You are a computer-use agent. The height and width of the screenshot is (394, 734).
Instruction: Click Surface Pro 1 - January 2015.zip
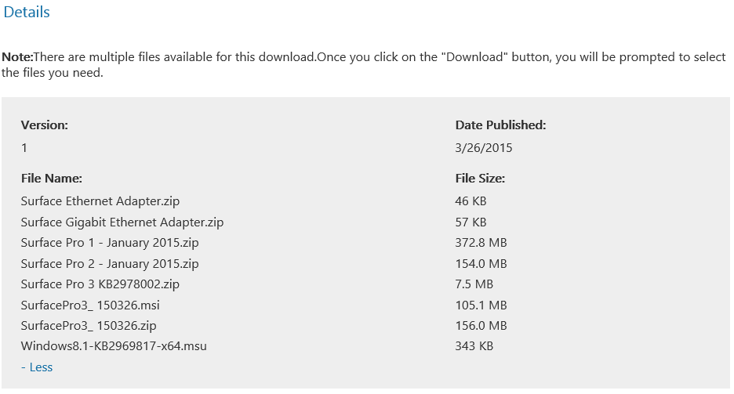click(x=110, y=243)
